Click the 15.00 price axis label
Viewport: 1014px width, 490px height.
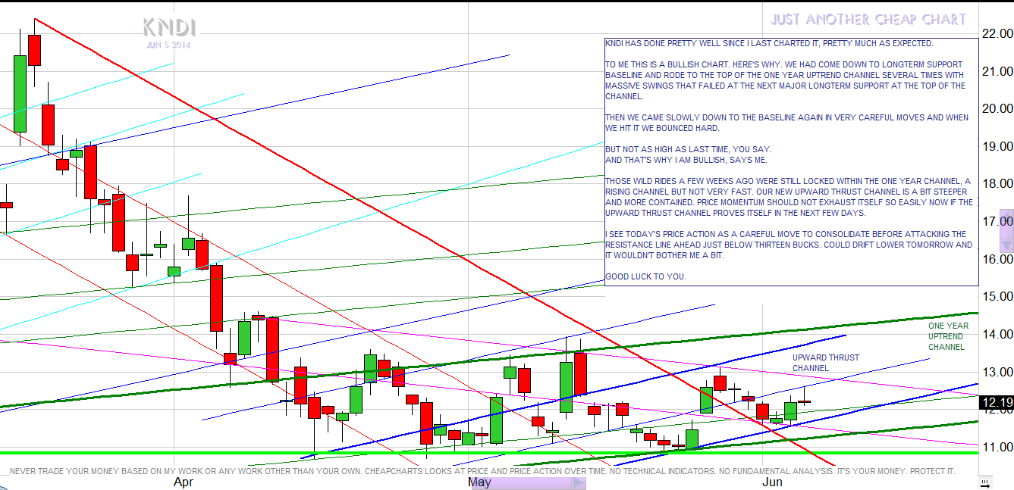[997, 296]
